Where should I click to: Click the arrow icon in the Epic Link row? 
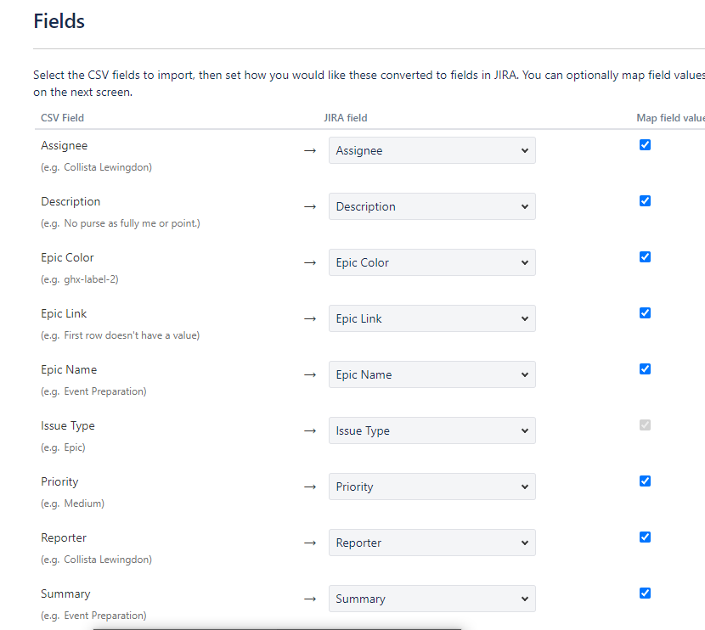point(310,318)
